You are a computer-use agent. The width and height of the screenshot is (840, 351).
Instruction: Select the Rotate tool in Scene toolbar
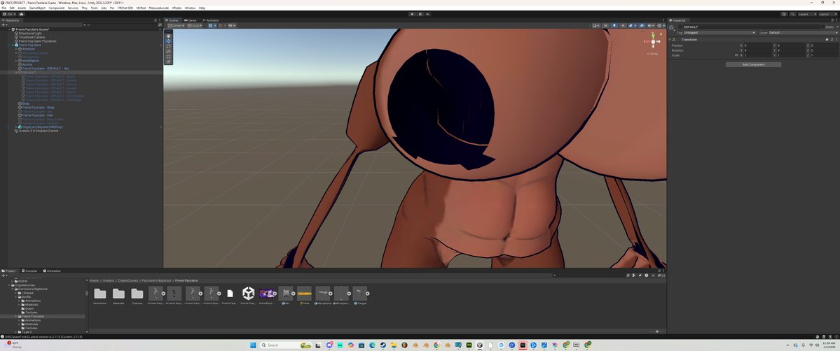(169, 46)
